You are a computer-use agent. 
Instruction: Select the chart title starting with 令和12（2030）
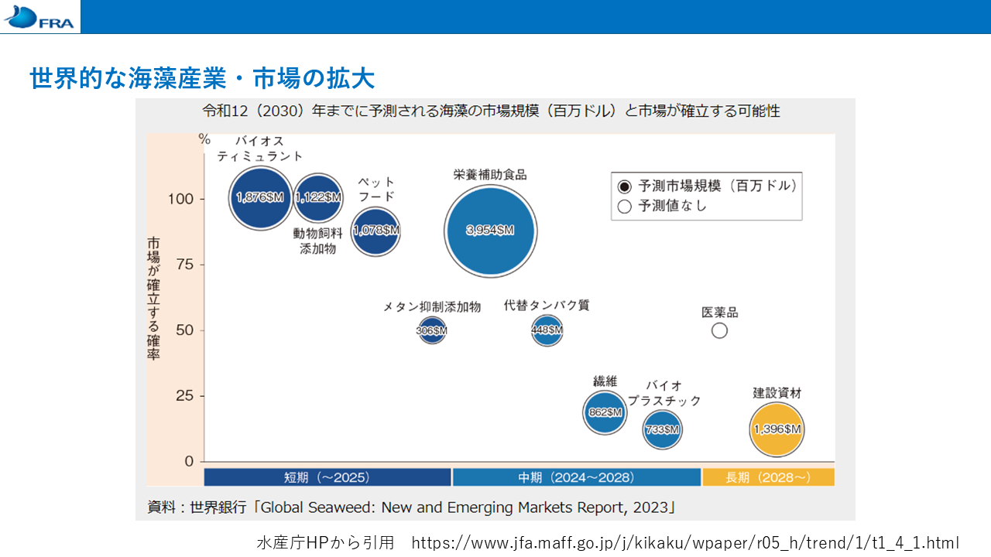tap(491, 111)
